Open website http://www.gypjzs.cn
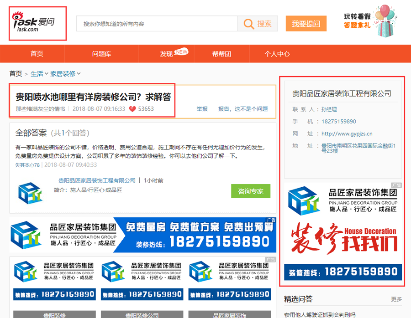 (347, 133)
